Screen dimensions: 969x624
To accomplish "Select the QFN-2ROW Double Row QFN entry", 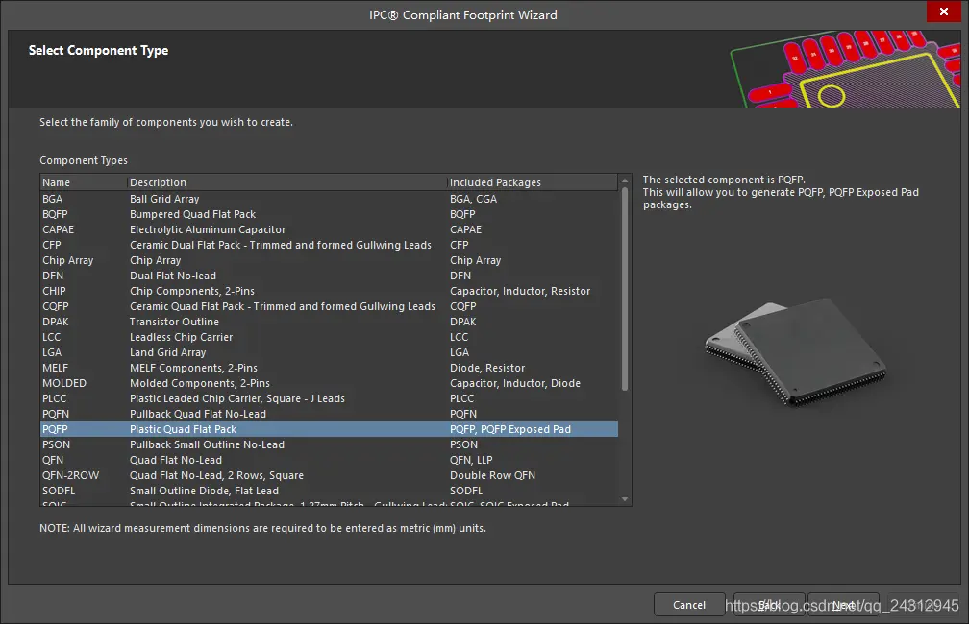I will (x=329, y=475).
